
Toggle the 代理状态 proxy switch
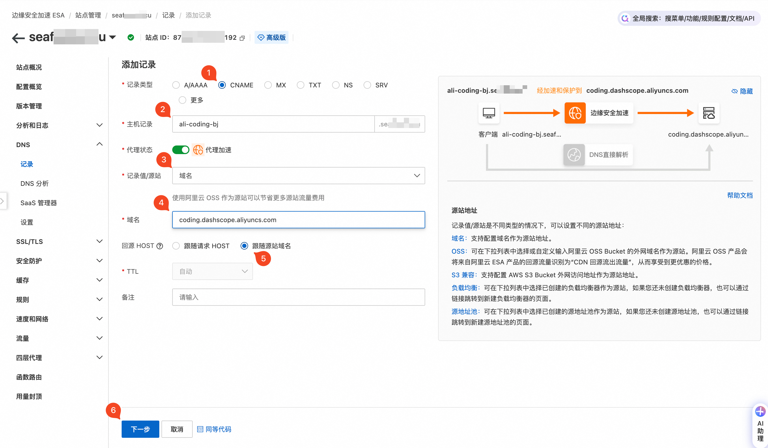coord(181,150)
